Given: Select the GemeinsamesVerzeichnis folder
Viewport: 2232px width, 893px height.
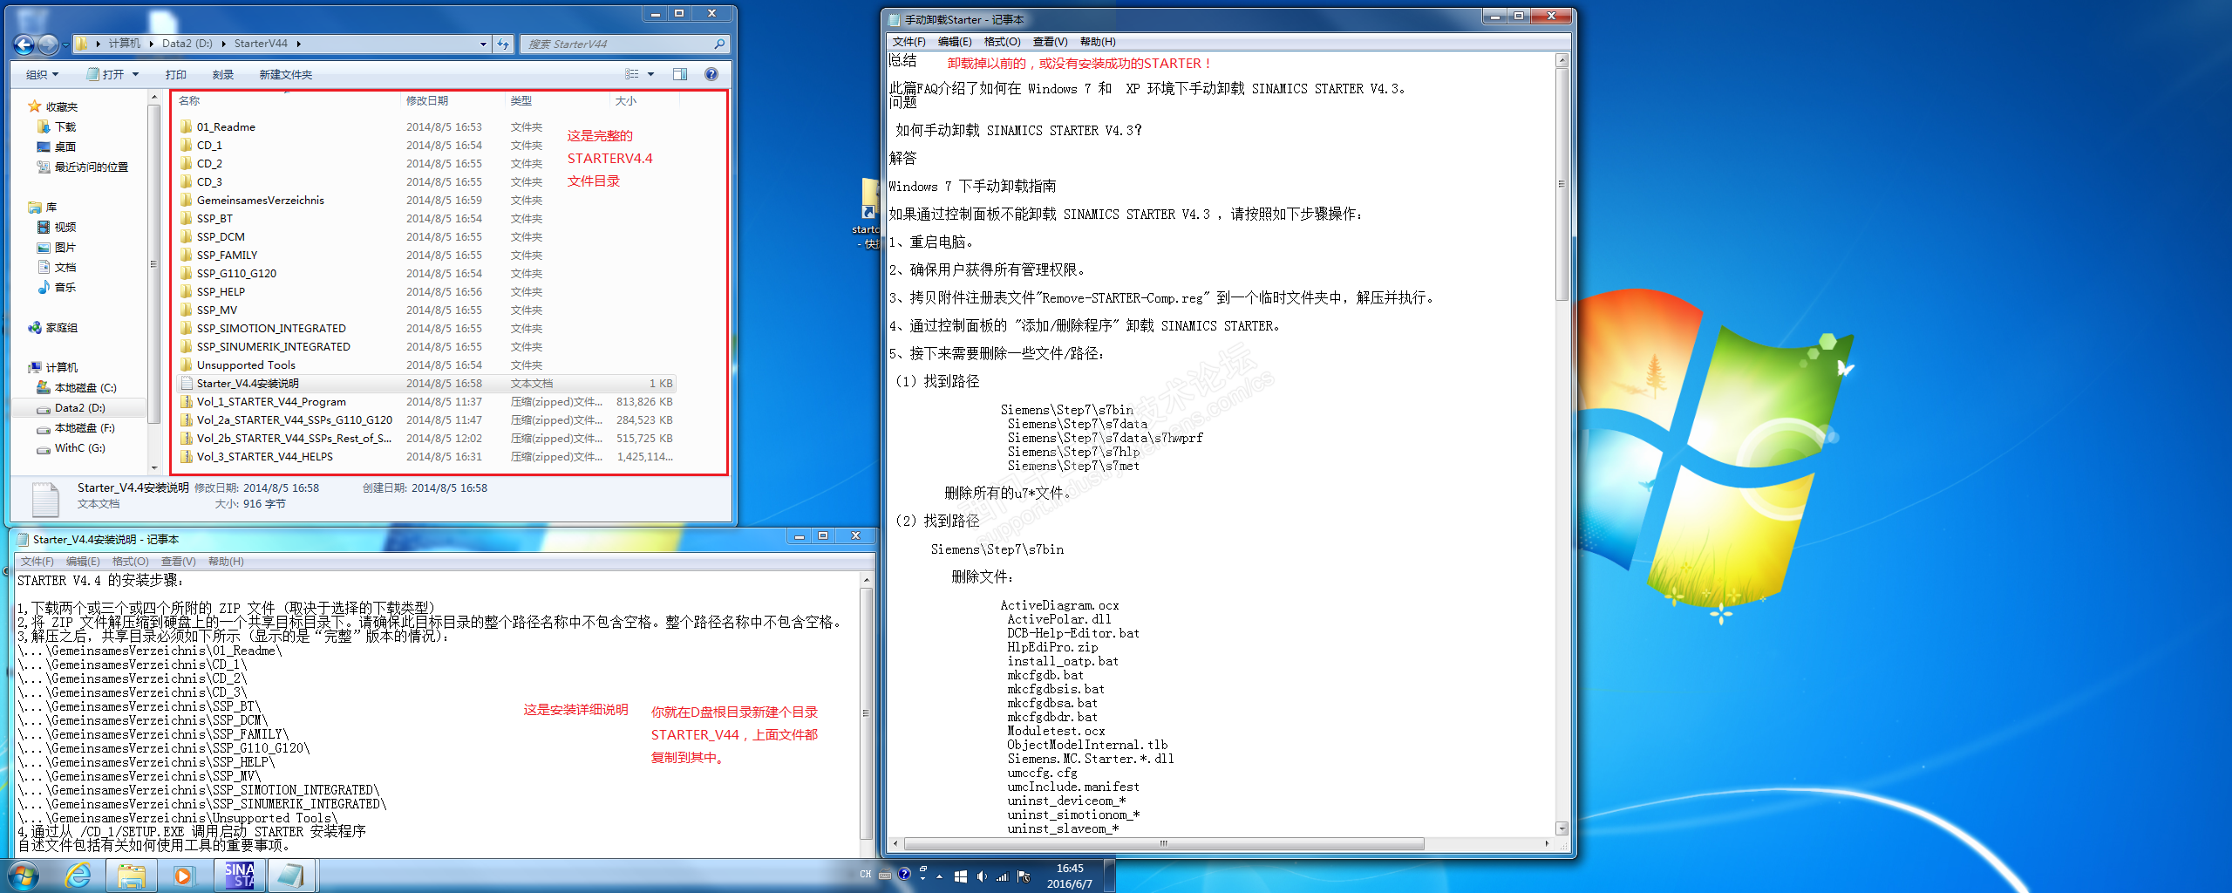Looking at the screenshot, I should (260, 200).
